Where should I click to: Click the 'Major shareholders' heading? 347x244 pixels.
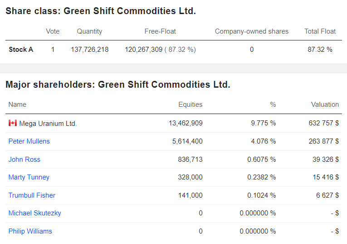tap(118, 85)
